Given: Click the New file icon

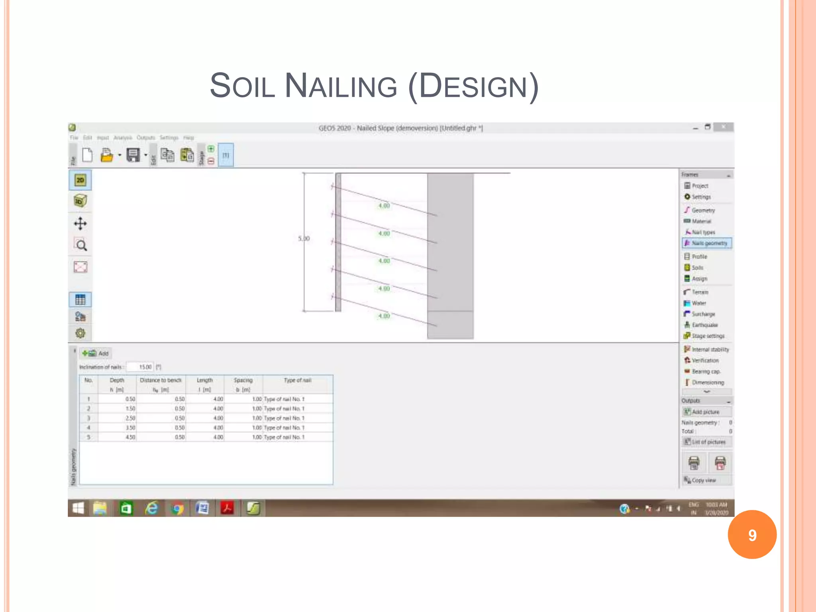Looking at the screenshot, I should click(x=87, y=155).
